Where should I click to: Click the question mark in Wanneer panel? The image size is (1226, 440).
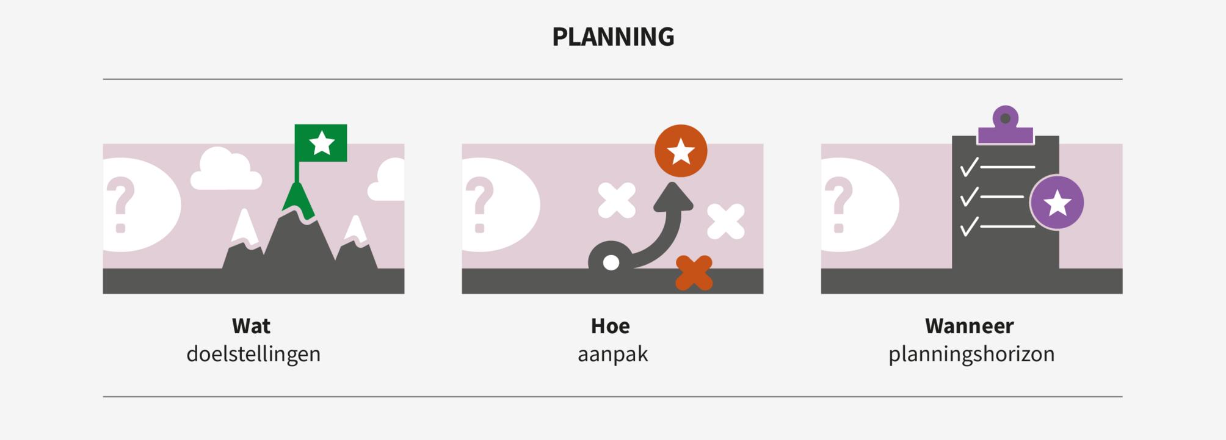point(839,204)
